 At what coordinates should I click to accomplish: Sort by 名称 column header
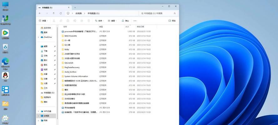(x=65, y=27)
